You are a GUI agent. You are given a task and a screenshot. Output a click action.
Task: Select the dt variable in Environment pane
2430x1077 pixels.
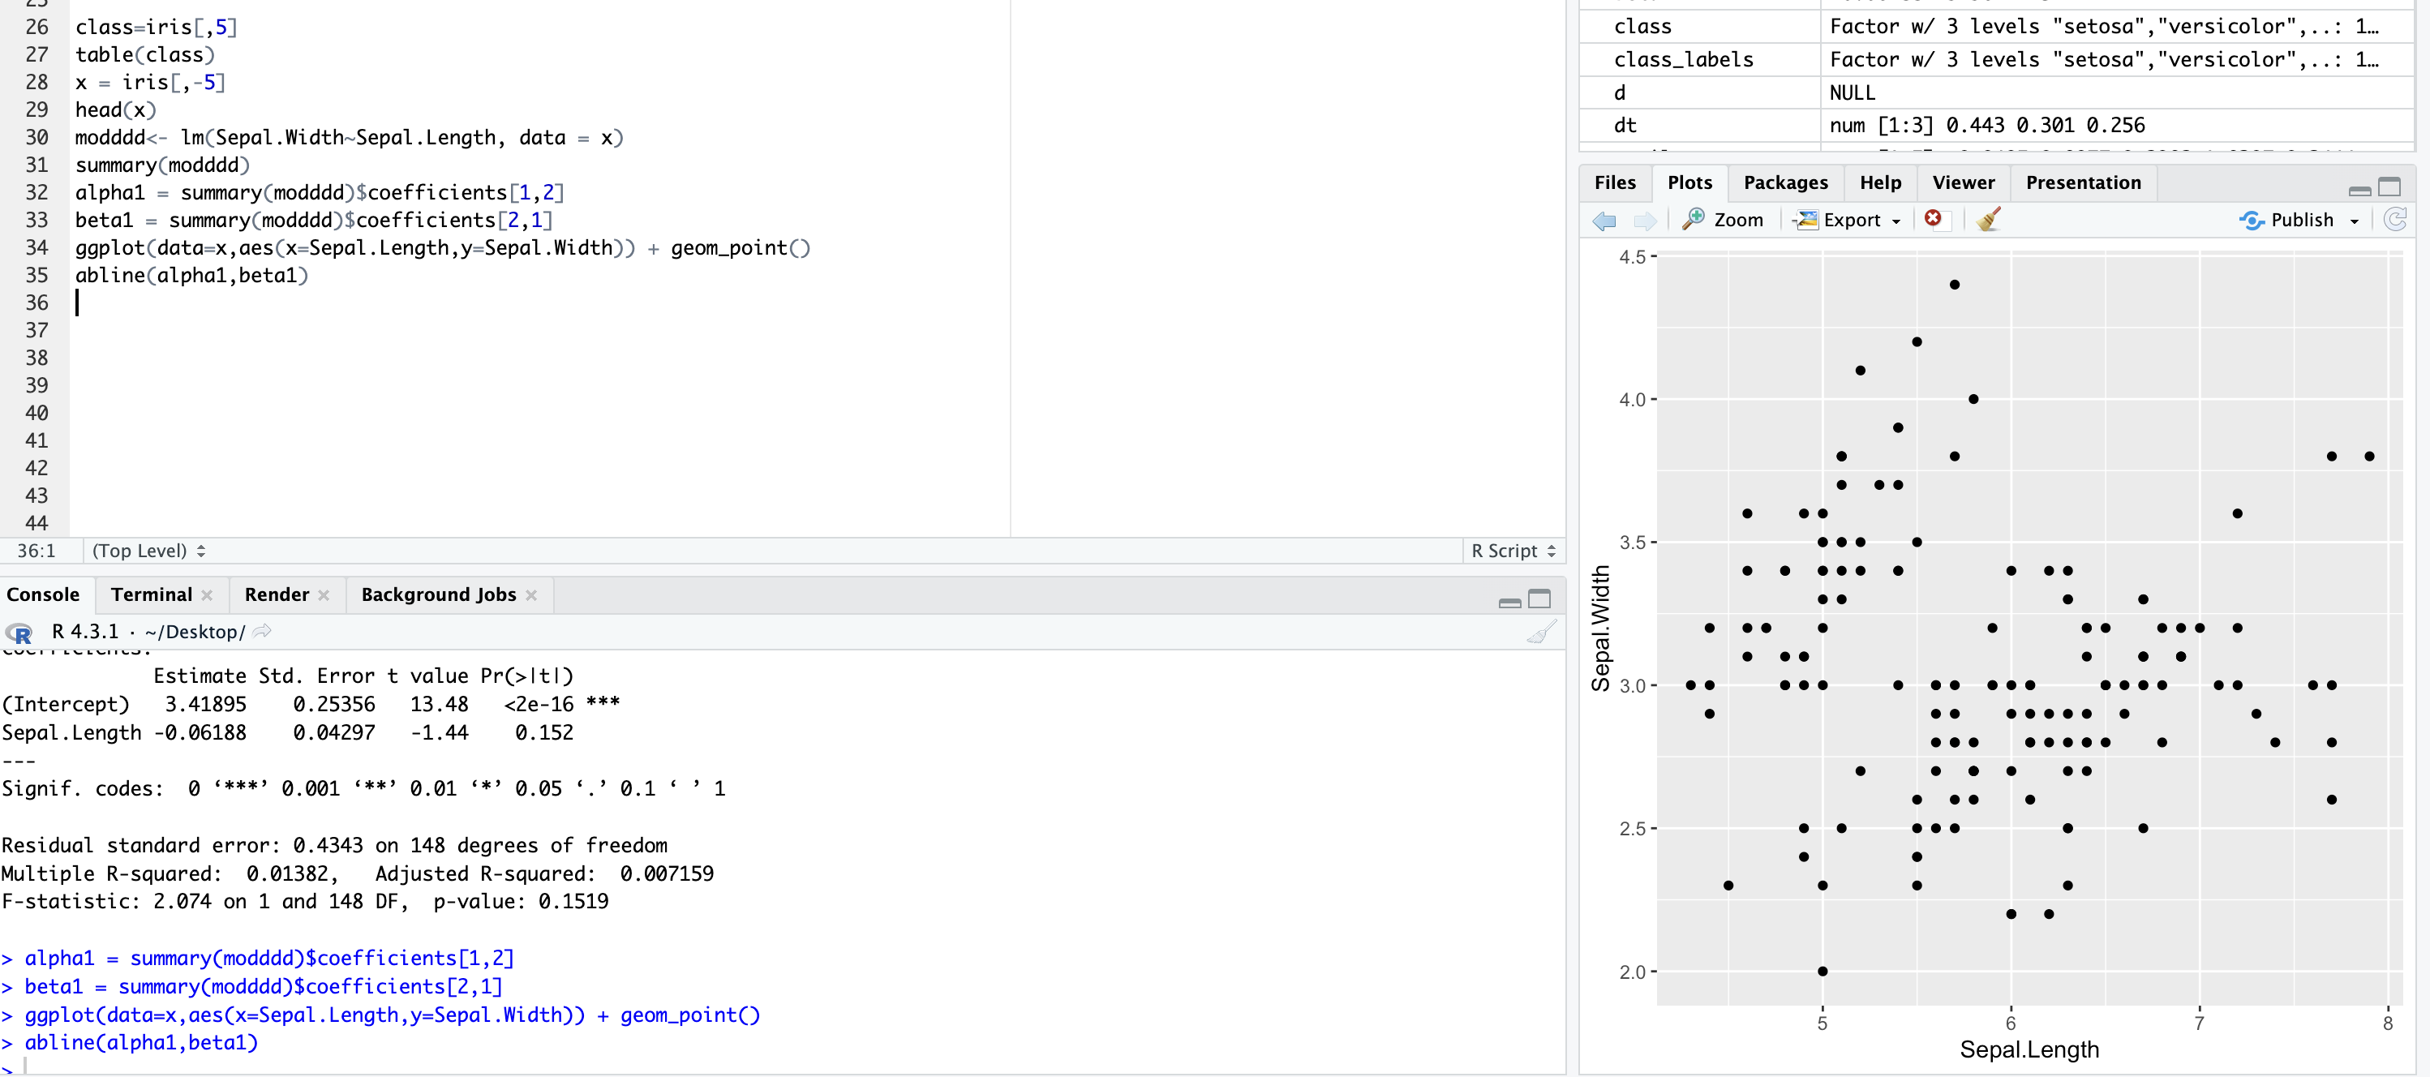[x=1625, y=124]
